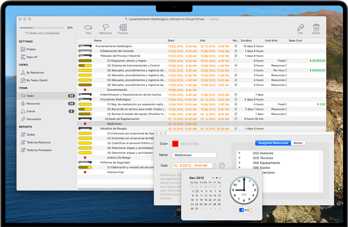Click the Delete trash icon
This screenshot has height=227, width=348.
[x=316, y=28]
